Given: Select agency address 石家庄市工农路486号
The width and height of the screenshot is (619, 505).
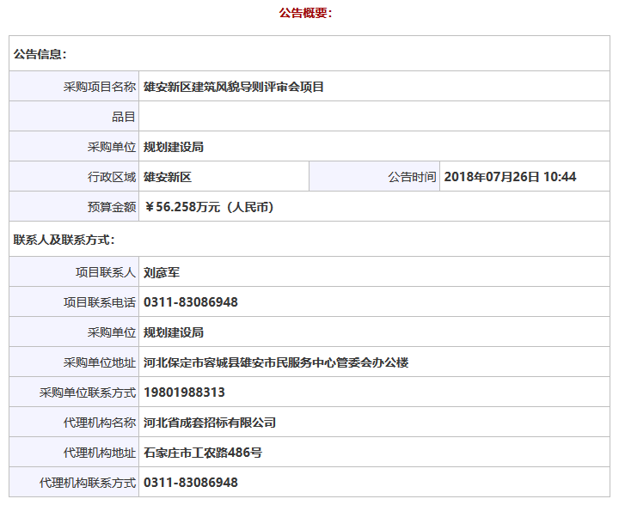Looking at the screenshot, I should (203, 453).
